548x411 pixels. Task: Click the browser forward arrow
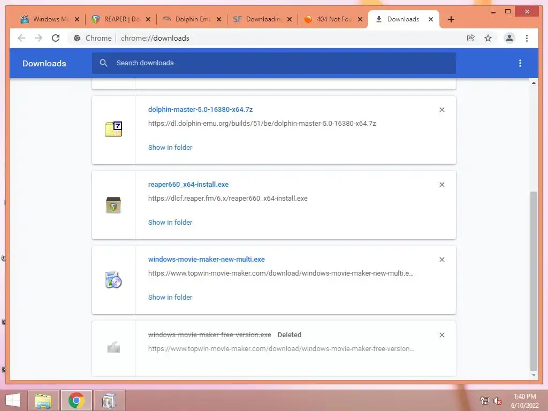pos(39,38)
